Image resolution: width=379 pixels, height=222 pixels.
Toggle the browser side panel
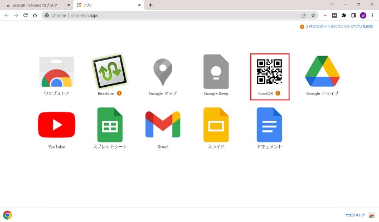pyautogui.click(x=353, y=16)
